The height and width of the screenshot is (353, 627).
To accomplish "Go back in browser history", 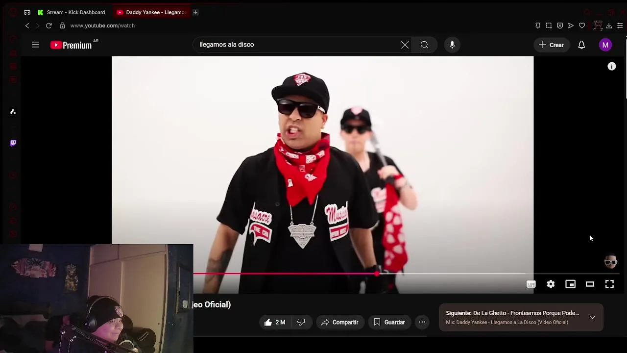I will coord(27,25).
